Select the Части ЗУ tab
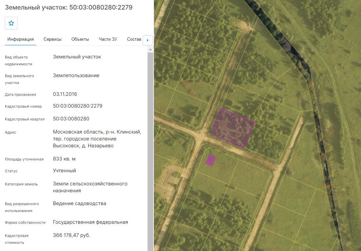Screen dimensions: 361x251 [x=108, y=39]
